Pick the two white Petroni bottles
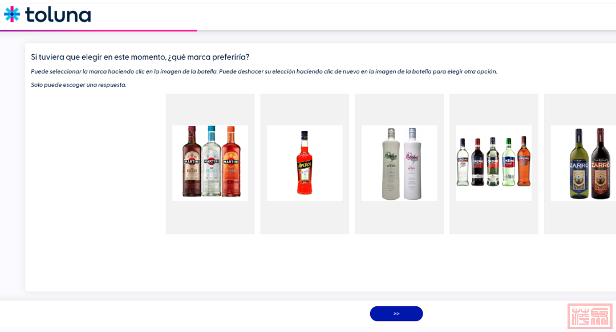The height and width of the screenshot is (332, 616). tap(399, 163)
